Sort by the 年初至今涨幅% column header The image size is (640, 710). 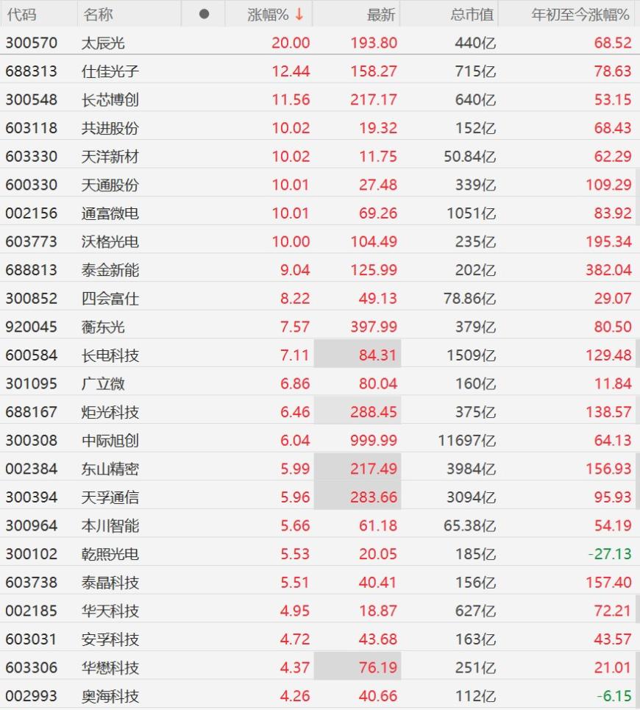[580, 15]
